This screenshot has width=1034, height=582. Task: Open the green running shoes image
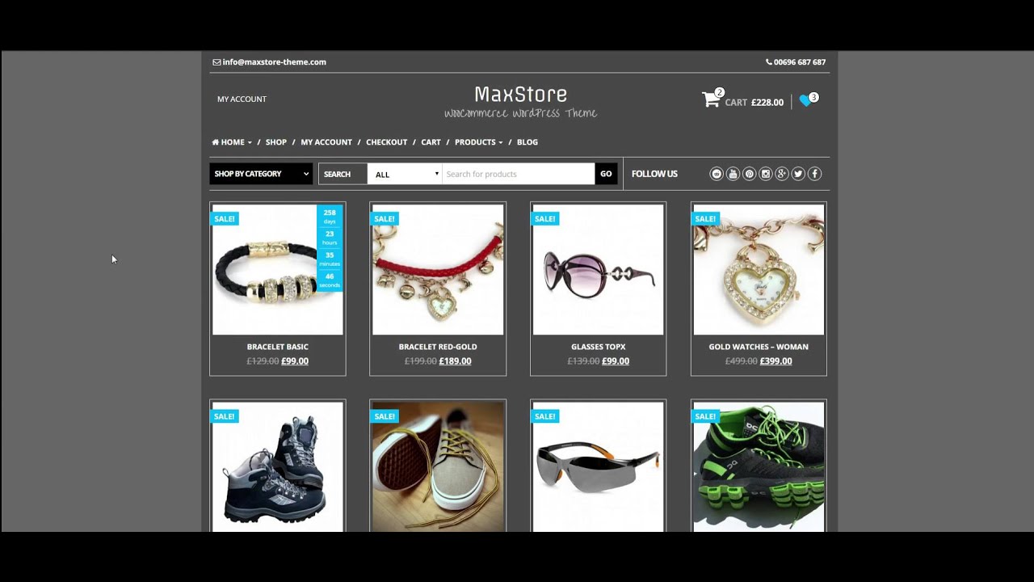click(x=759, y=466)
